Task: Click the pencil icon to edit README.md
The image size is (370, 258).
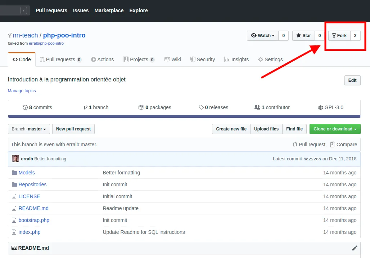Action: (x=355, y=248)
